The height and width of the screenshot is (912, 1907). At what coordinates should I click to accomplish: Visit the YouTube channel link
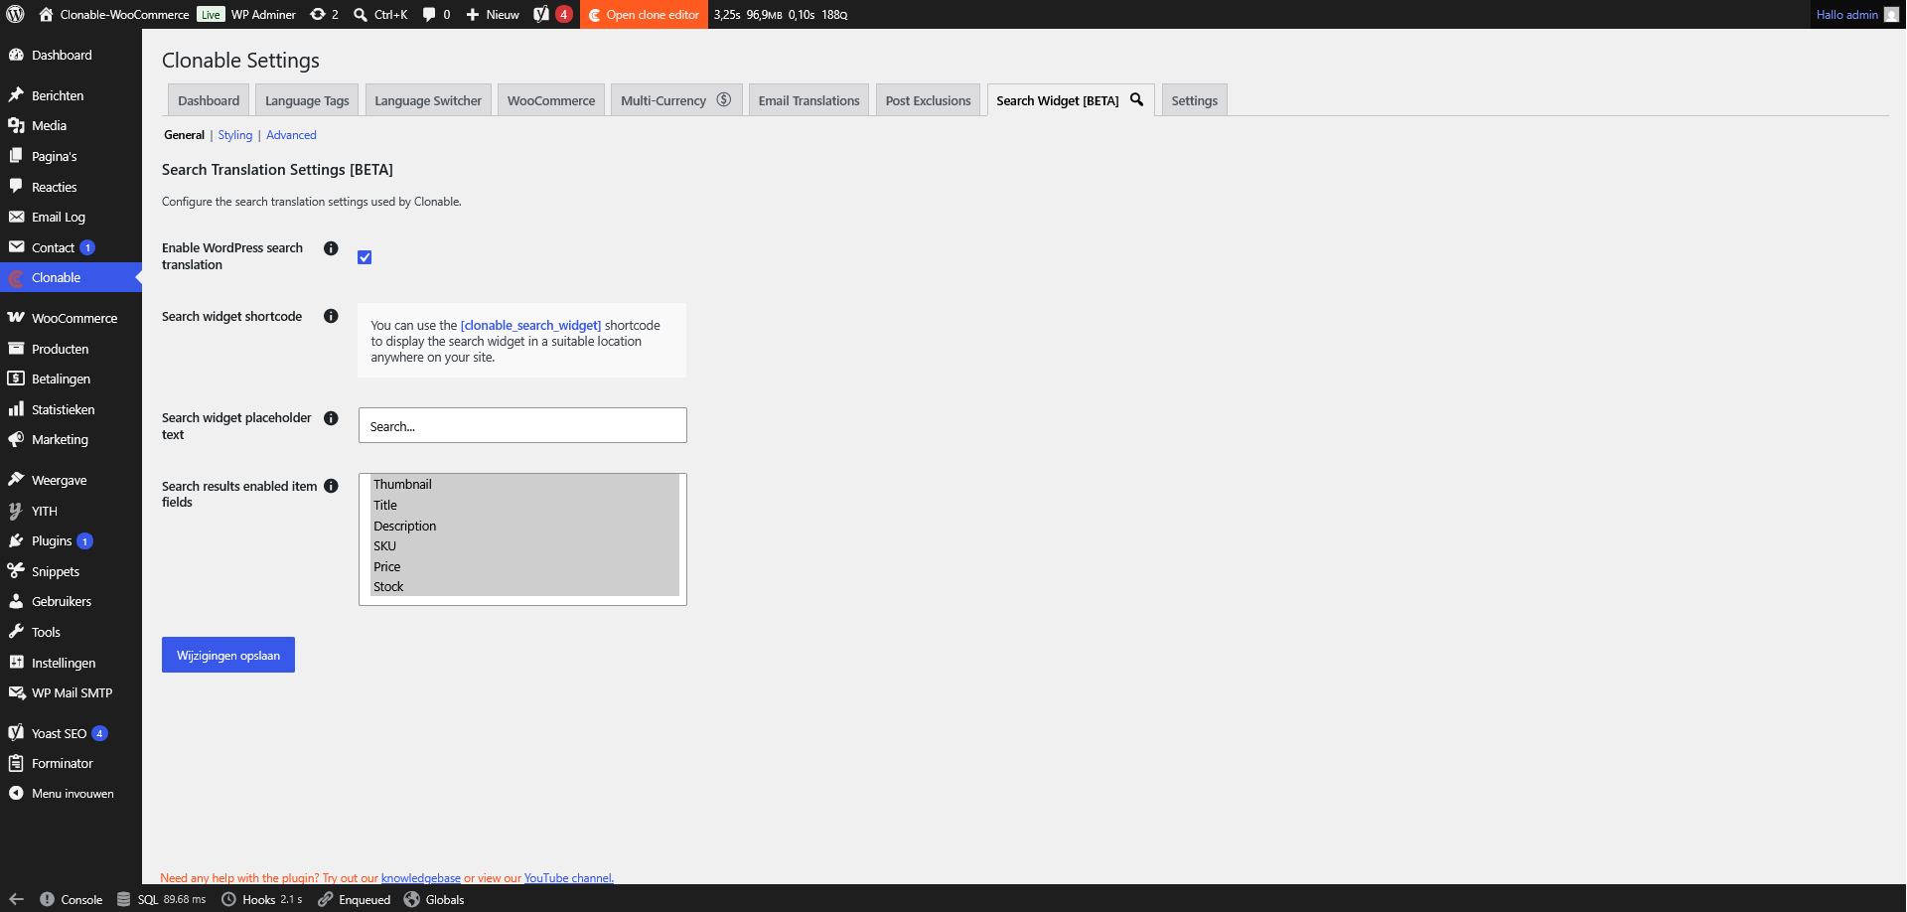click(x=568, y=878)
